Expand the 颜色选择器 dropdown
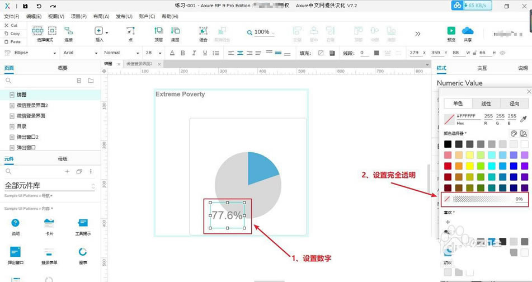 point(455,133)
